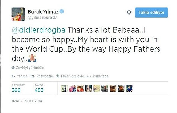Select the Yanıtla reply action
177x113 pixels.
22,76
